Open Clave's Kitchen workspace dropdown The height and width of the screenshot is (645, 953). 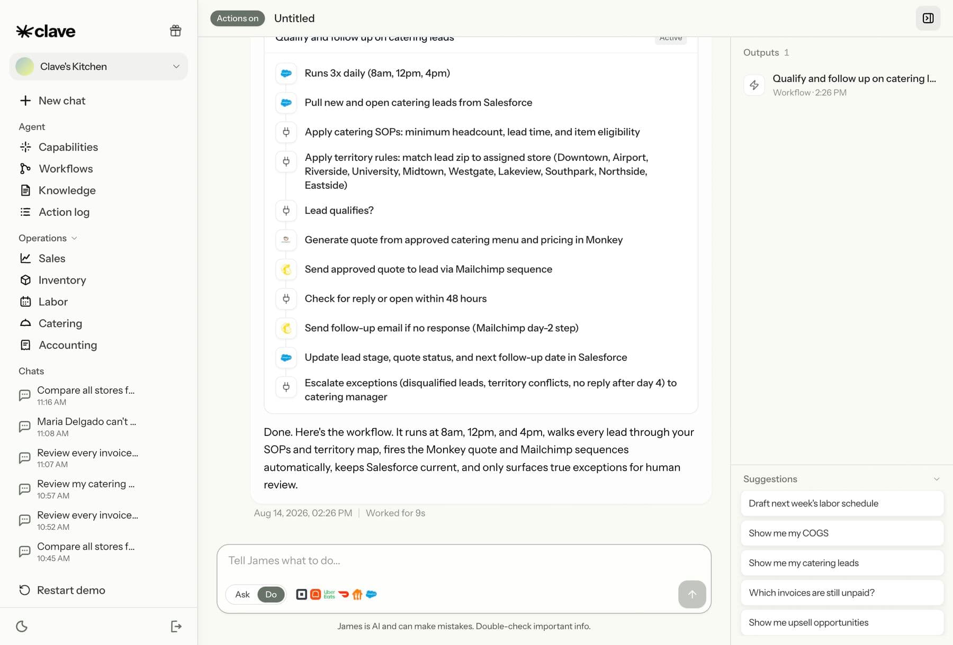98,67
